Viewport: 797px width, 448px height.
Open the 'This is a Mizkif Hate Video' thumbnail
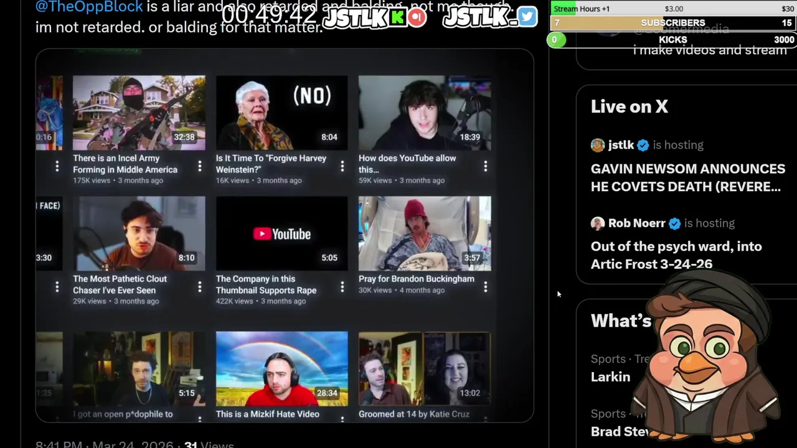point(281,368)
